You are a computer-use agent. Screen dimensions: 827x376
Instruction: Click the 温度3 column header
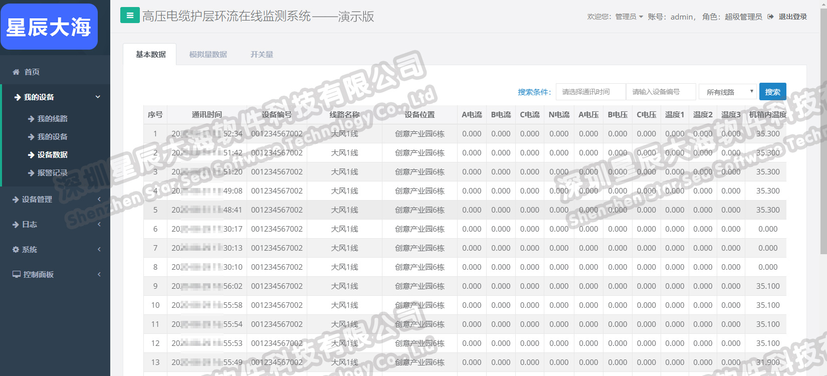point(731,115)
